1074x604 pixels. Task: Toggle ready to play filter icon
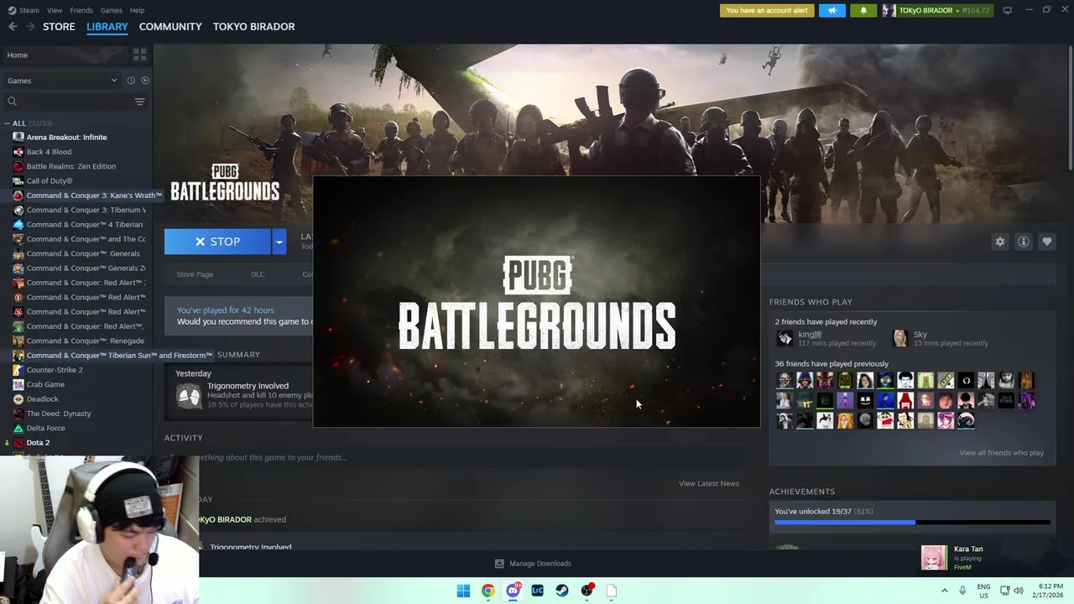coord(145,81)
